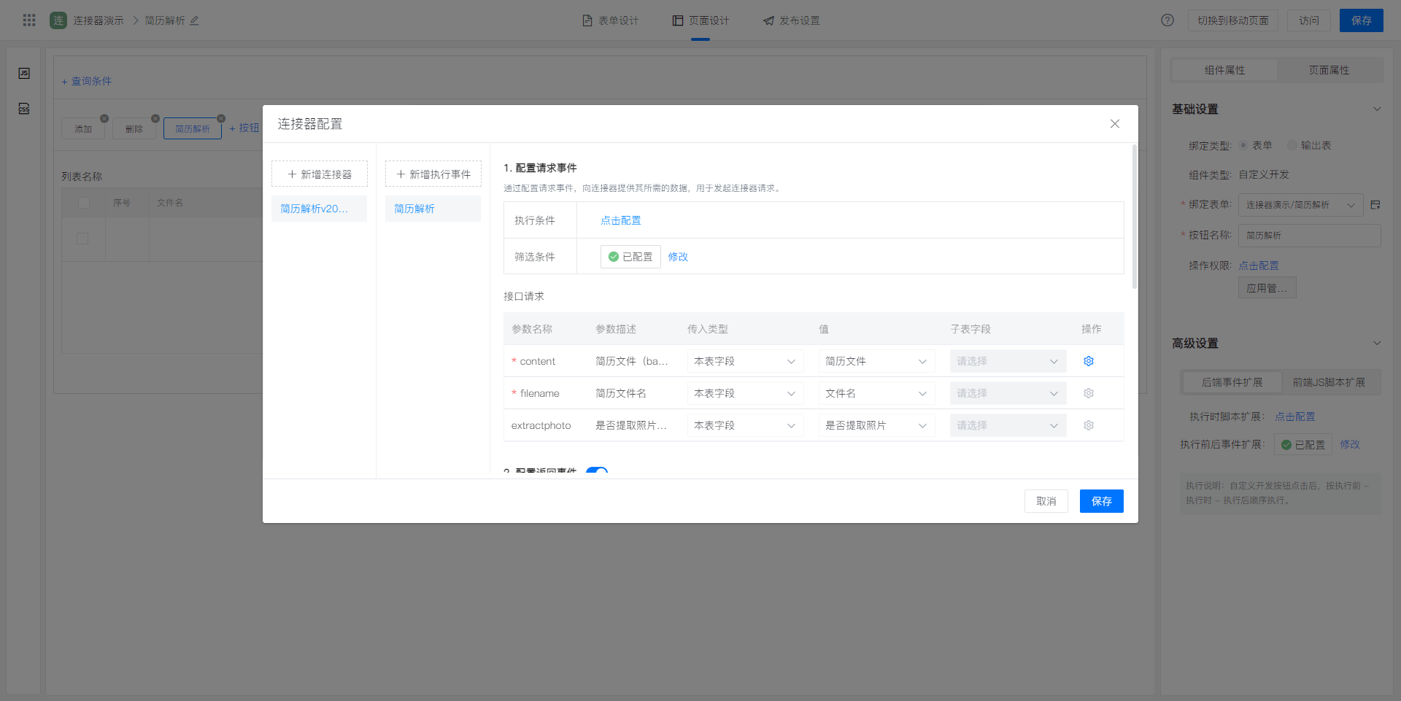The image size is (1401, 701).
Task: Toggle the 配置返回事件 switch
Action: (x=597, y=471)
